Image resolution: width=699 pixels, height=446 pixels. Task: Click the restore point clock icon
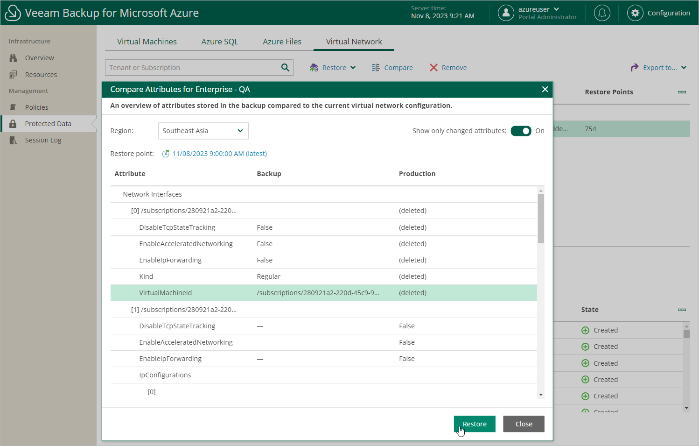(x=166, y=154)
